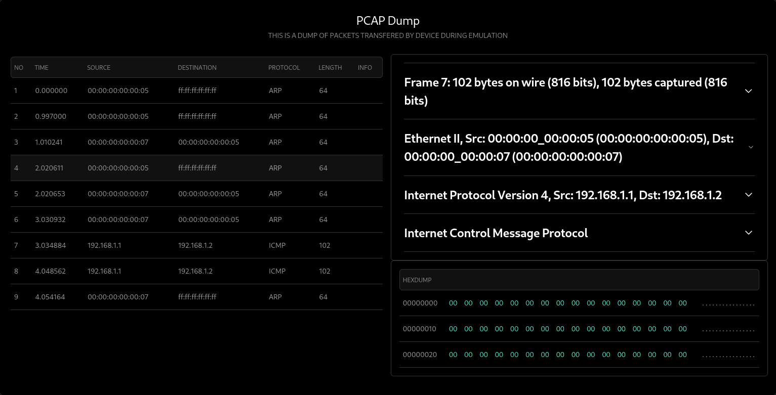This screenshot has height=395, width=776.
Task: Click the SOURCE column header
Action: click(x=99, y=67)
